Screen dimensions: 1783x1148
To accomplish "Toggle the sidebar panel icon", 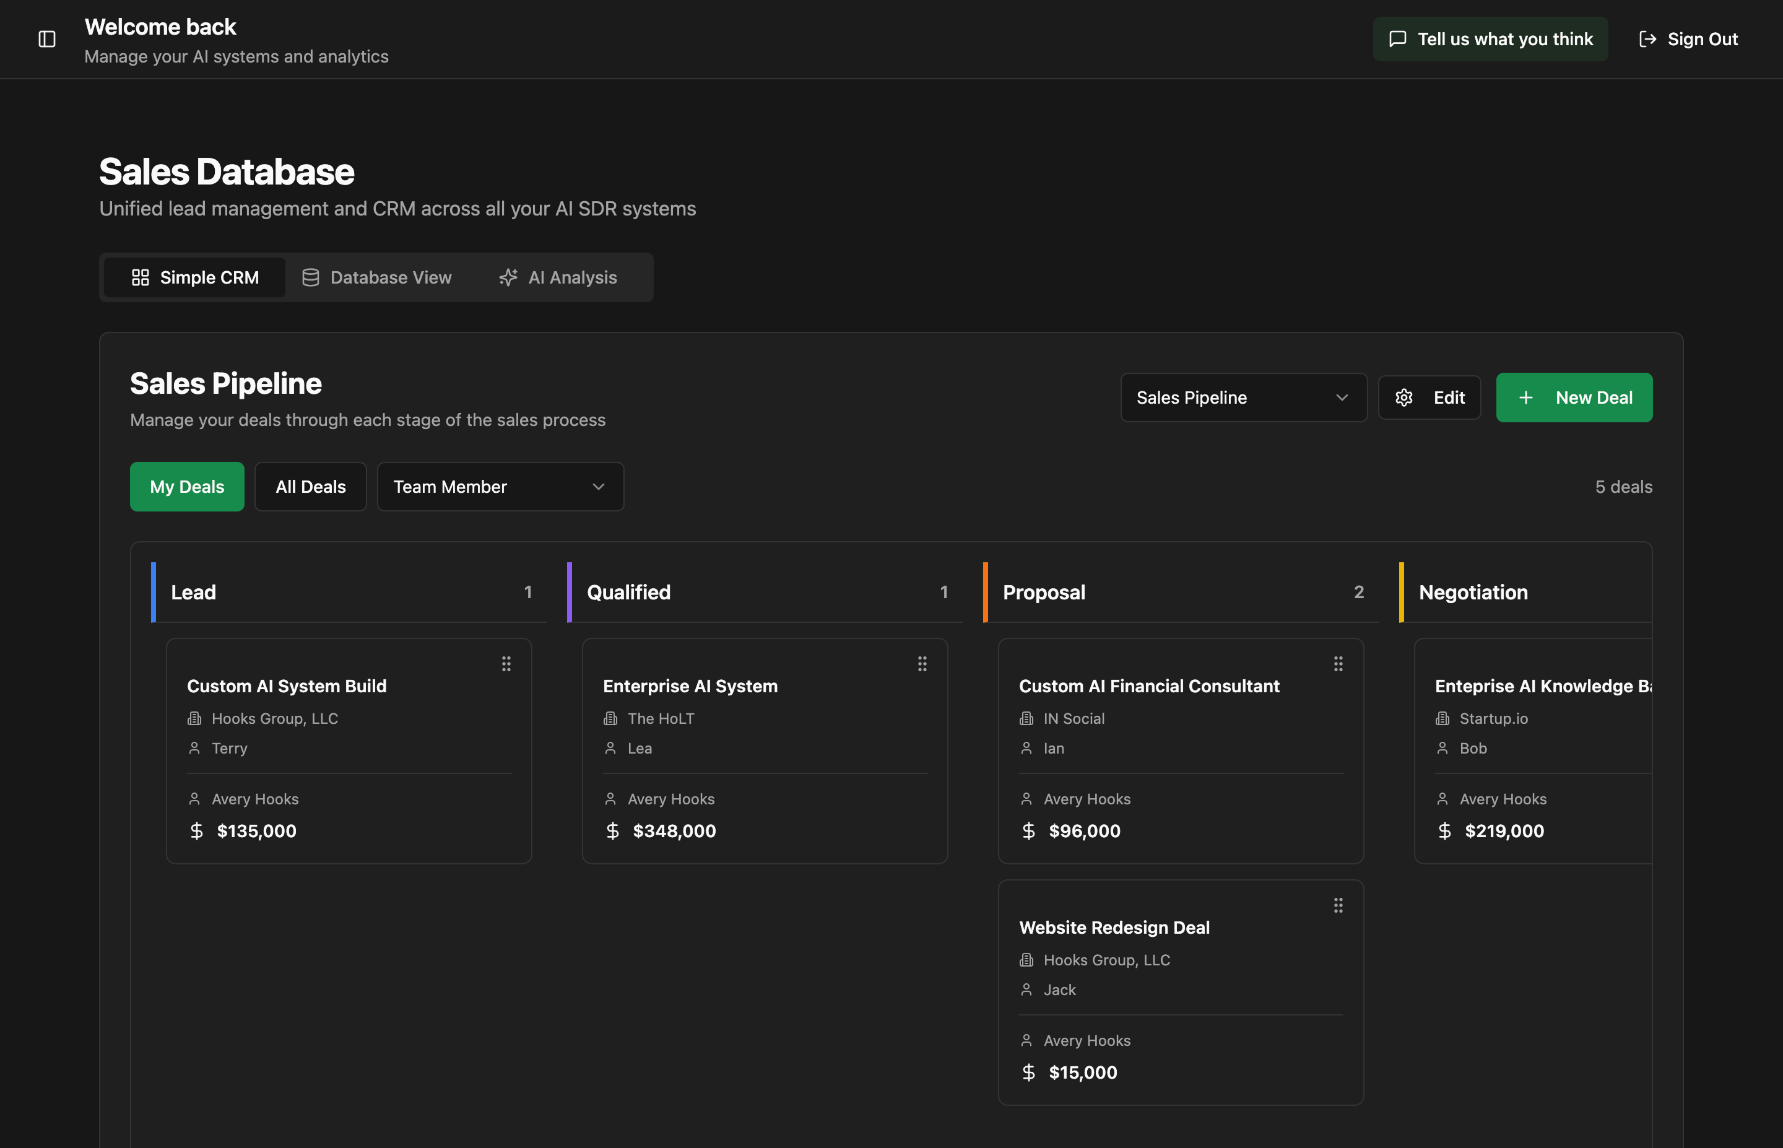I will (47, 39).
